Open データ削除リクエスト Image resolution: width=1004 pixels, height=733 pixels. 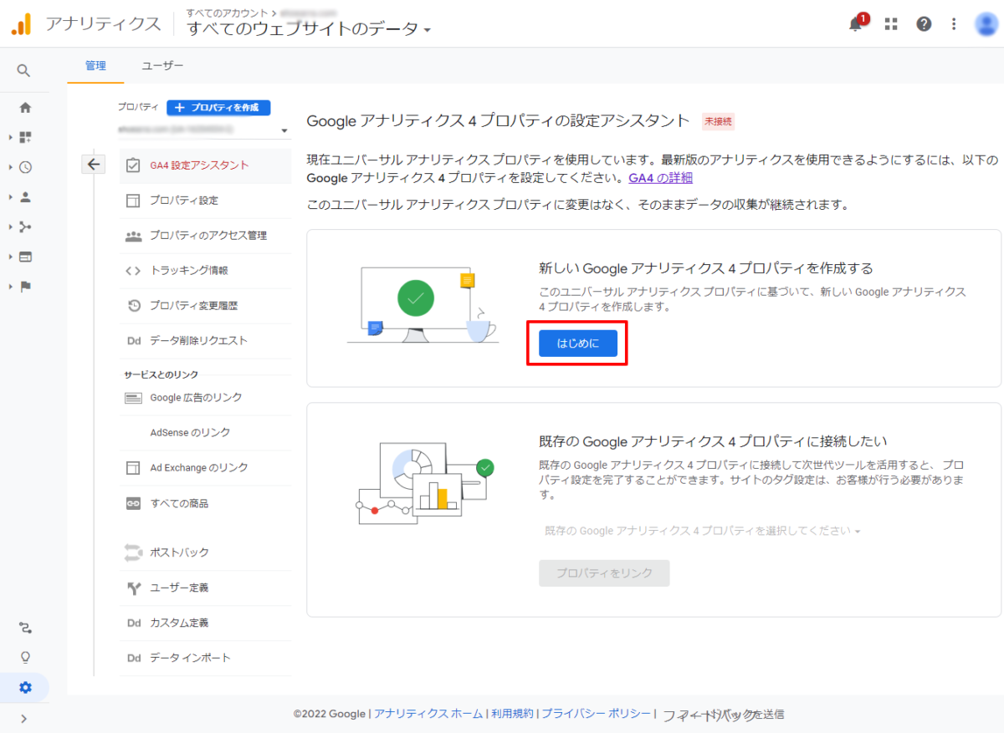[x=205, y=341]
